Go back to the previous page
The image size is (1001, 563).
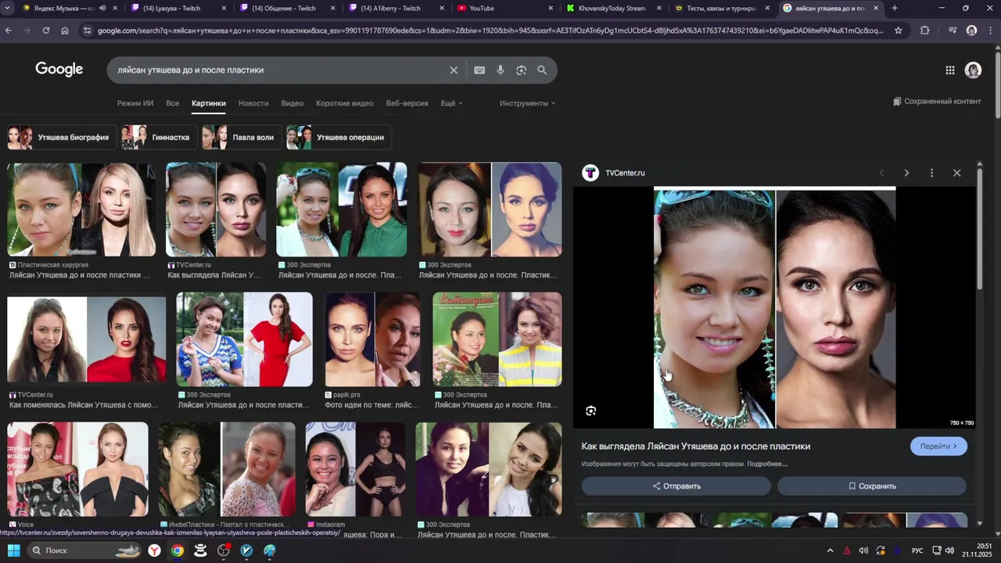click(x=9, y=30)
